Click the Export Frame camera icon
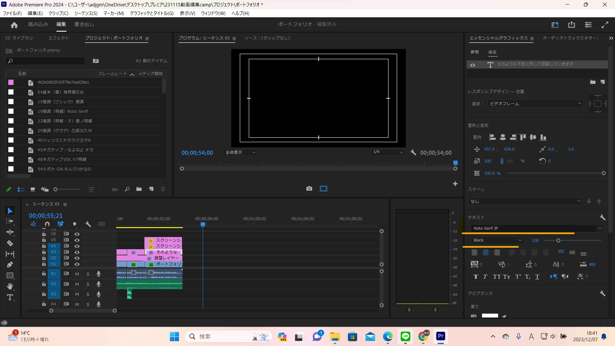Image resolution: width=615 pixels, height=346 pixels. tap(309, 189)
